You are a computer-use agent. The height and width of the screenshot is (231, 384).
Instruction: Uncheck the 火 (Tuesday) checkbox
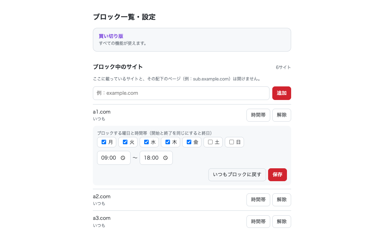pos(125,142)
